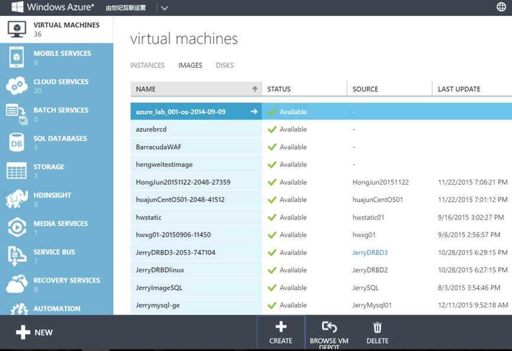Open HDInsight elephant icon
The image size is (512, 351).
coord(17,198)
